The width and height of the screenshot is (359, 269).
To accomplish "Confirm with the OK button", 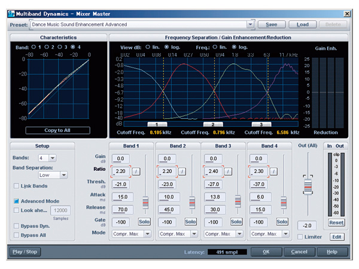I will pyautogui.click(x=266, y=252).
